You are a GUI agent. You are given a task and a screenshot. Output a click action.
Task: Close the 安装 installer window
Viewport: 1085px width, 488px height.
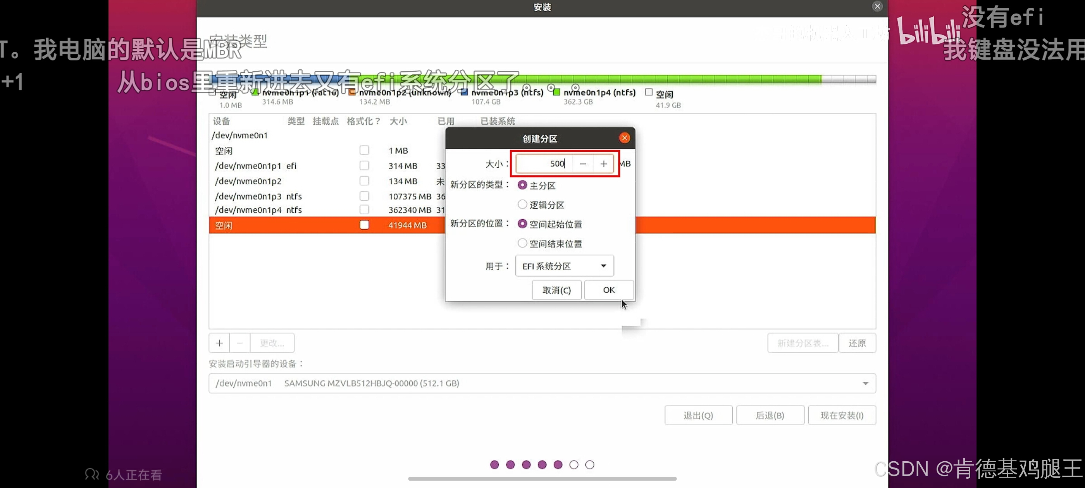point(877,6)
